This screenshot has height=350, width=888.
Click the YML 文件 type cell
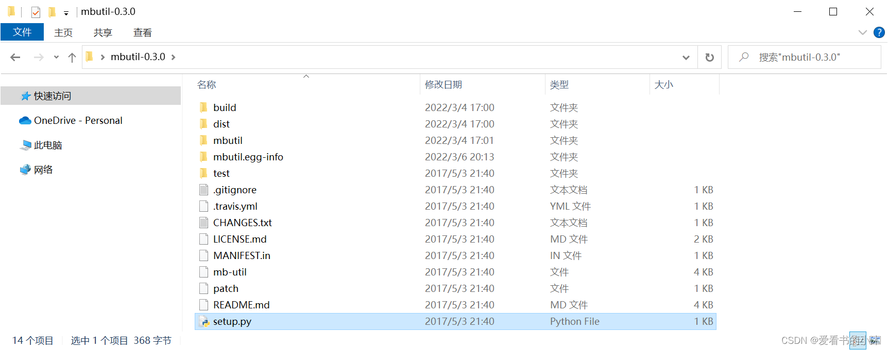coord(570,206)
